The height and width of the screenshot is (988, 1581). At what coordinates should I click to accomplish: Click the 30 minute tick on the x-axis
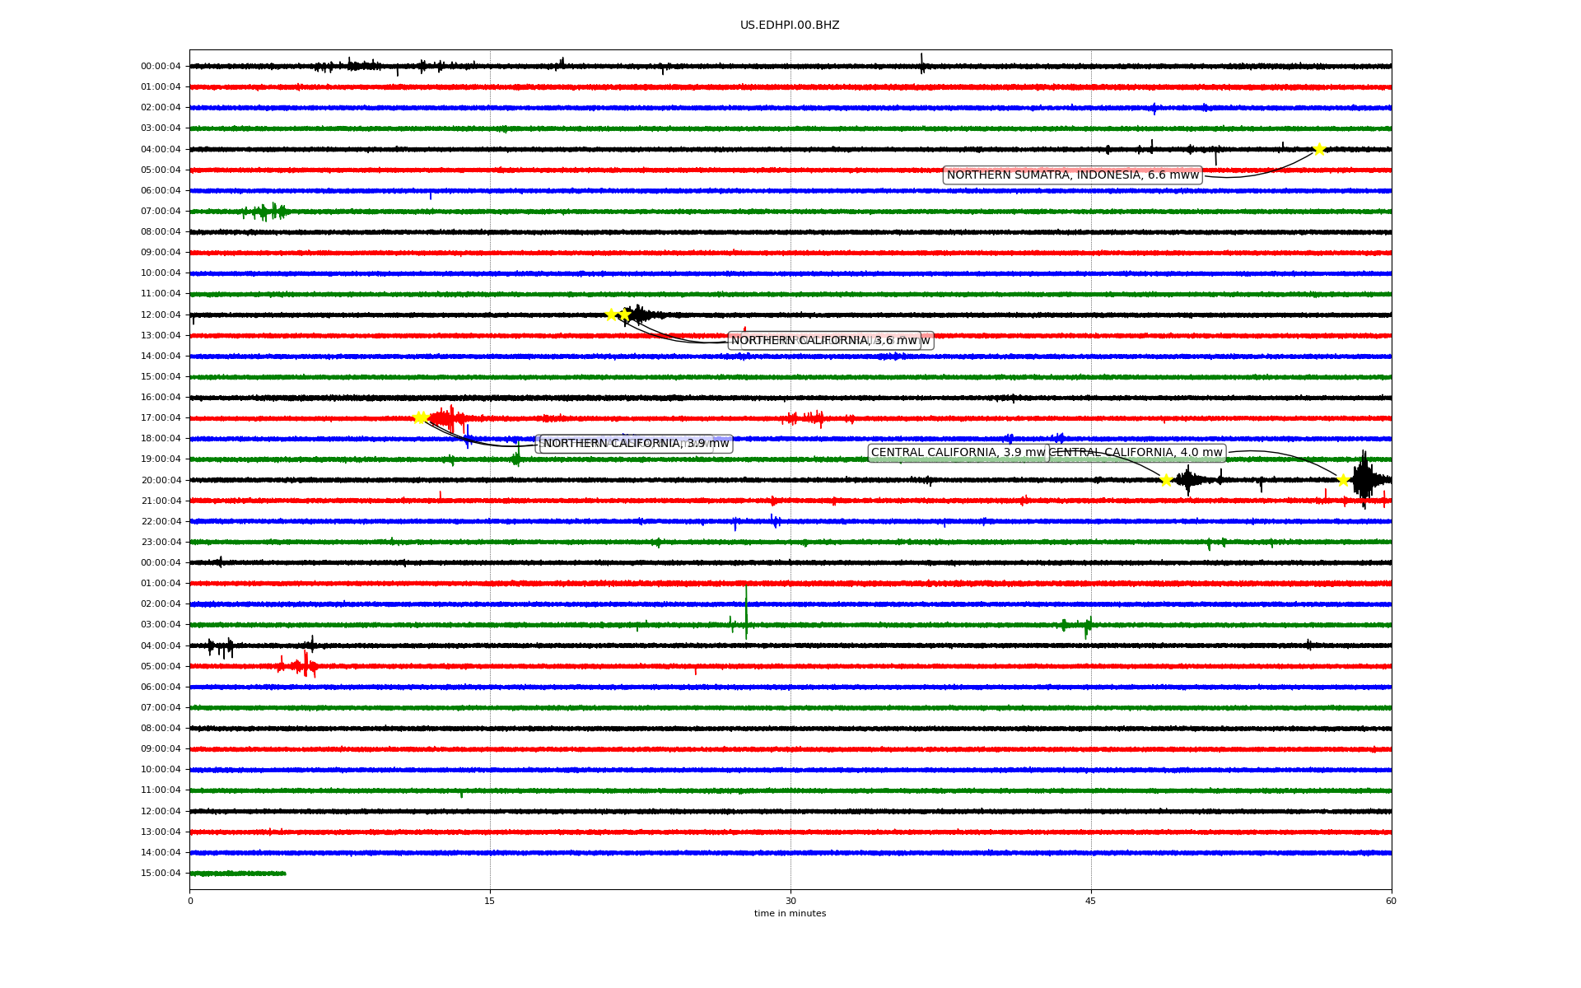(790, 901)
